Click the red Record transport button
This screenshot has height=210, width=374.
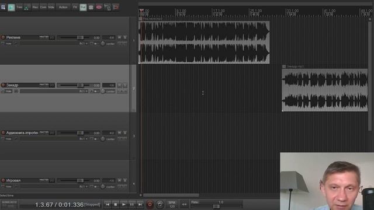(x=150, y=204)
